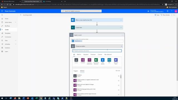
Task: Toggle the left navigation hamburger menu
Action: coord(2,15)
